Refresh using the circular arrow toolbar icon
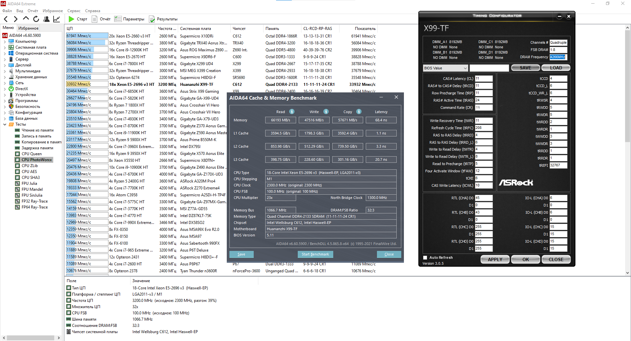Screen dimensions: 631x341 pyautogui.click(x=36, y=19)
